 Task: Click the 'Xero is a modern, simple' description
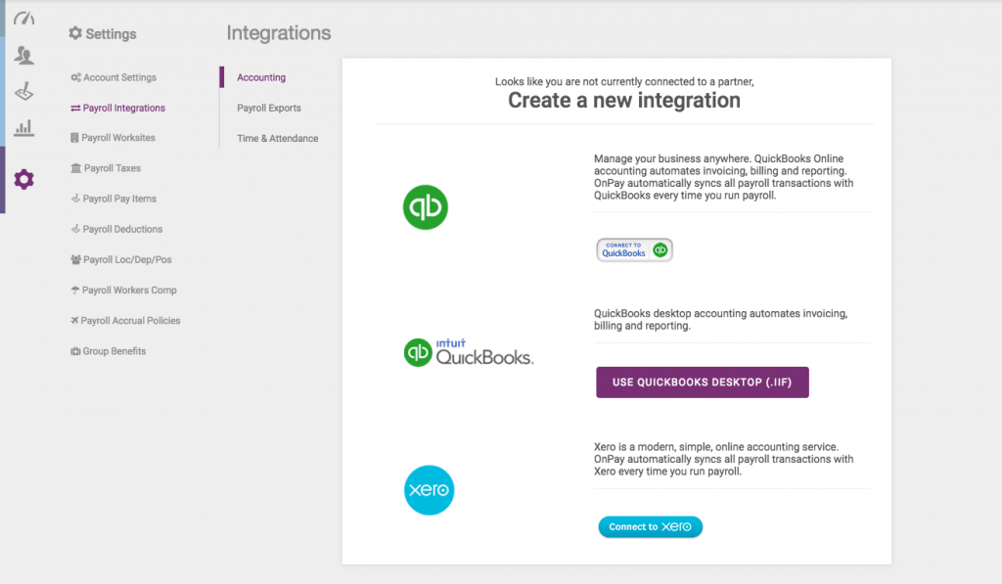(x=723, y=459)
